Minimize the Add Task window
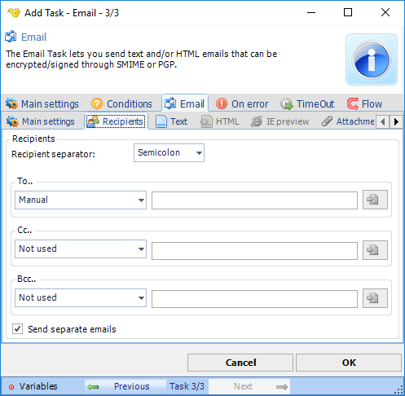The height and width of the screenshot is (396, 405). point(311,12)
